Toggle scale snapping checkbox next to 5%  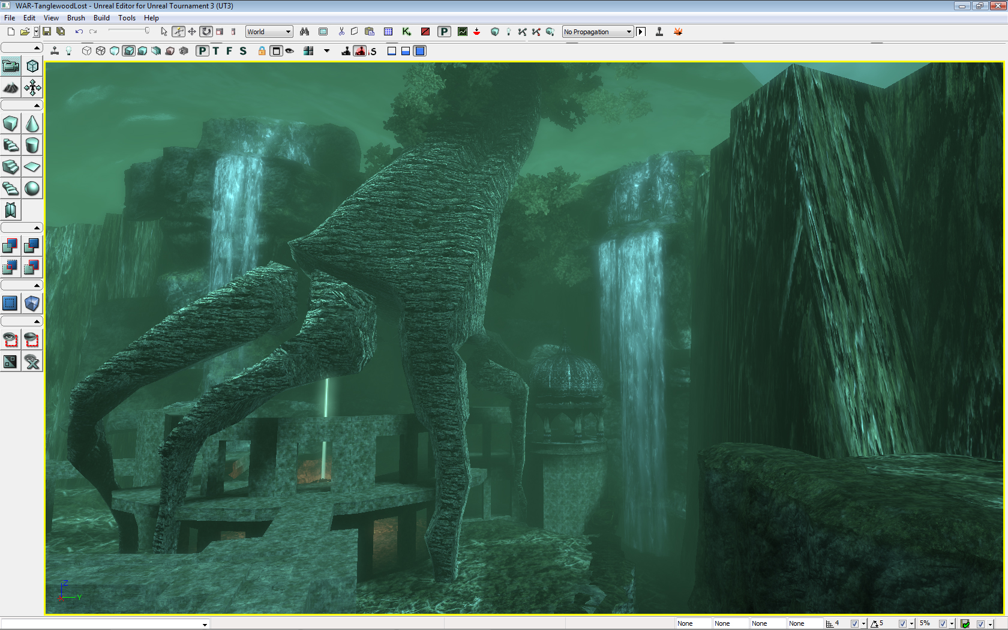[943, 624]
